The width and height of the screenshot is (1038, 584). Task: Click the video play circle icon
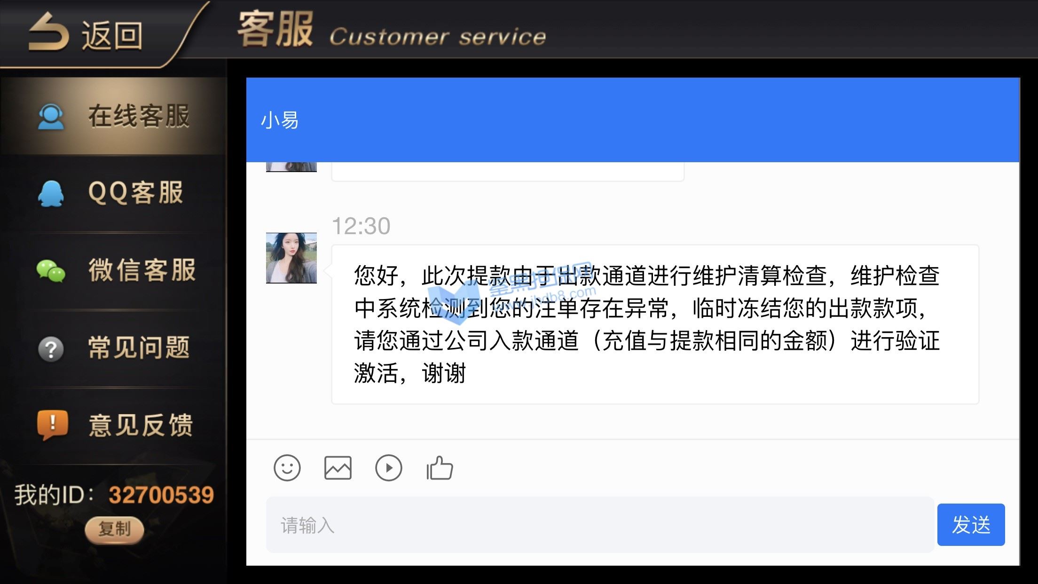click(388, 468)
